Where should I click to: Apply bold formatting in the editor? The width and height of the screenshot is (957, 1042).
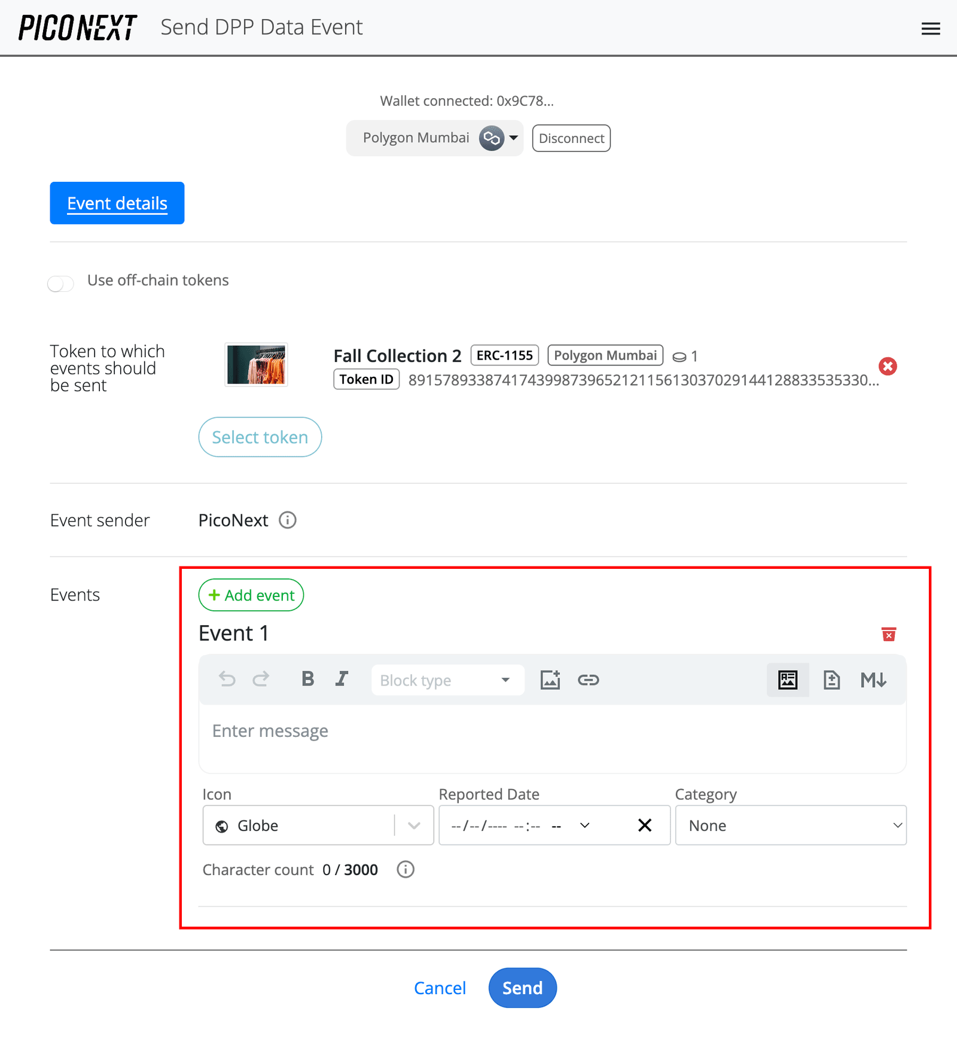coord(307,679)
